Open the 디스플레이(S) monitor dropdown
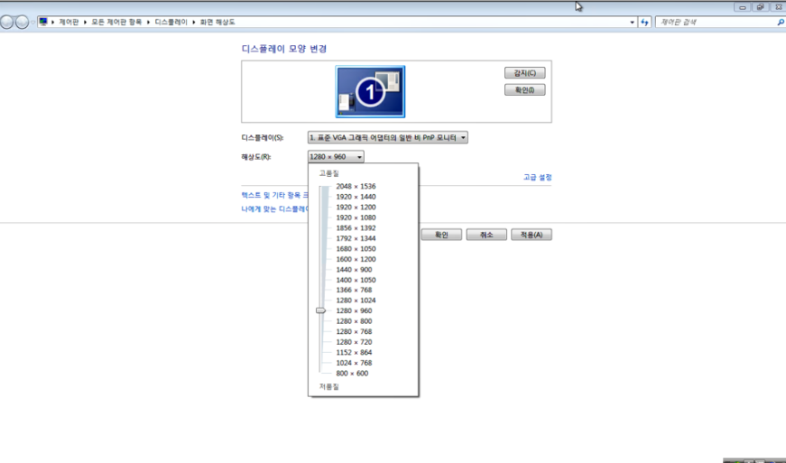The width and height of the screenshot is (786, 463). tap(387, 137)
